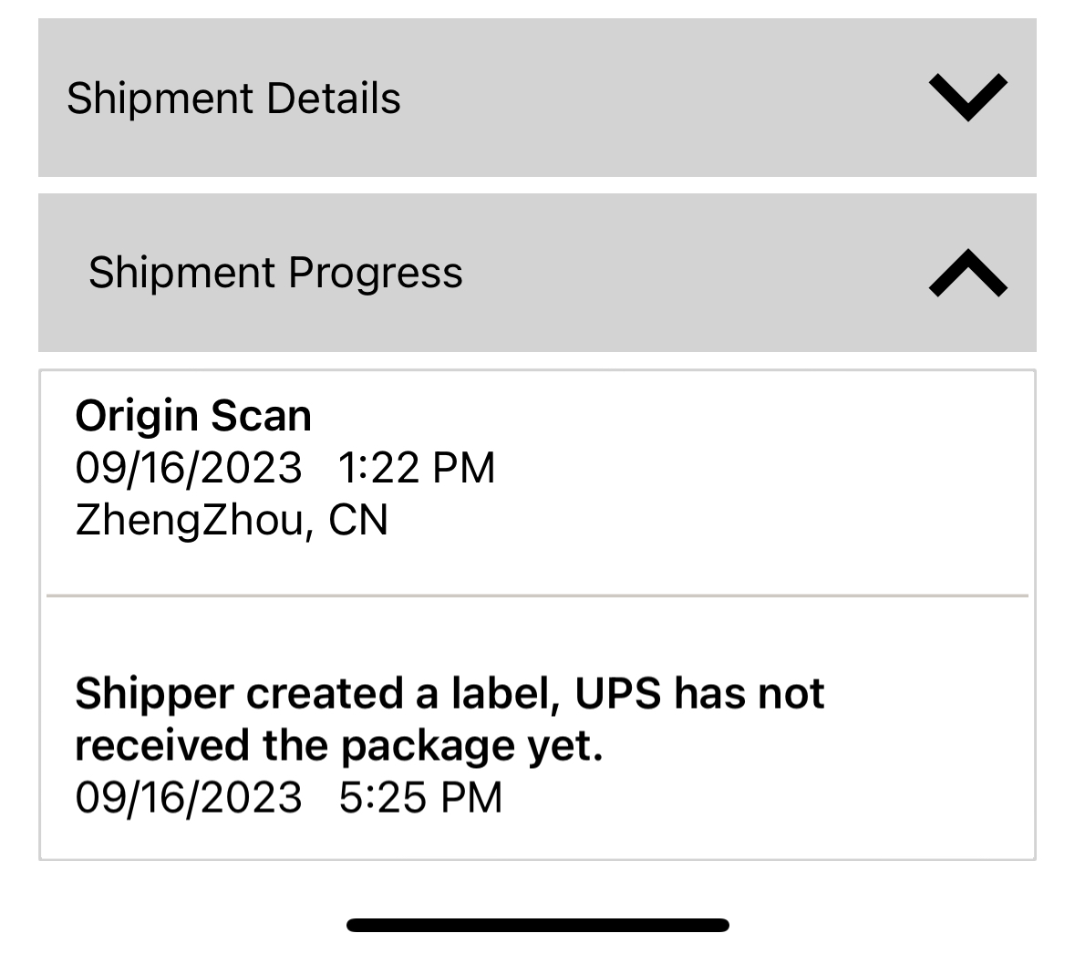1075x954 pixels.
Task: Tap the CN country code
Action: click(358, 520)
